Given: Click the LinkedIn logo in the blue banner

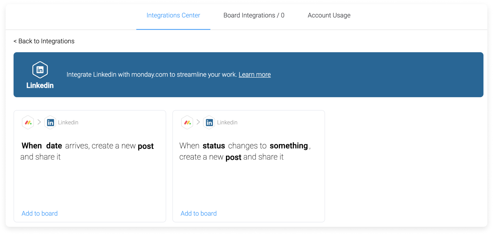Looking at the screenshot, I should pos(40,69).
